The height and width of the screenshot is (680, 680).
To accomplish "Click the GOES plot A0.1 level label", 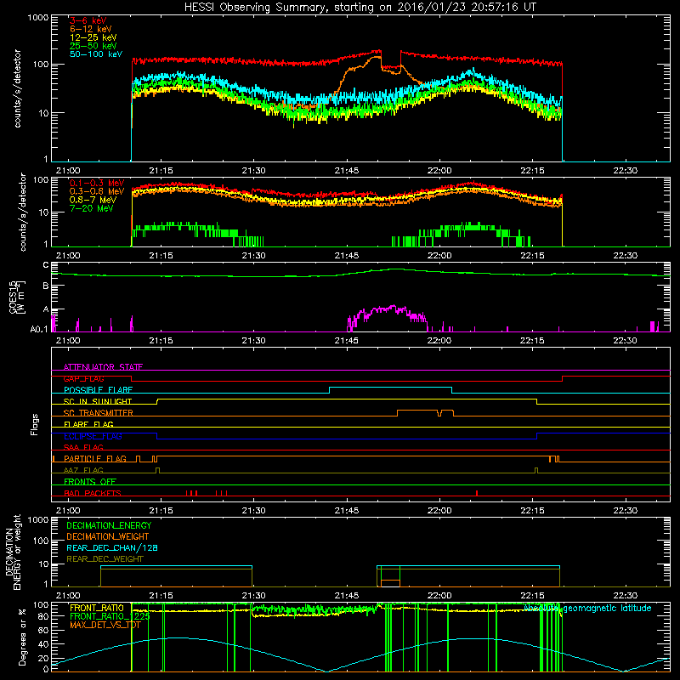I will click(39, 329).
